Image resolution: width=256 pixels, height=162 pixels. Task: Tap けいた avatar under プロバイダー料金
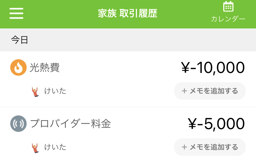35,148
